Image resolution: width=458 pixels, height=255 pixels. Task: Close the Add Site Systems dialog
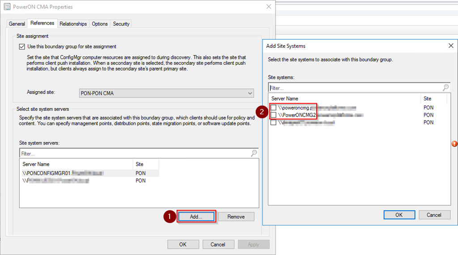coord(451,46)
